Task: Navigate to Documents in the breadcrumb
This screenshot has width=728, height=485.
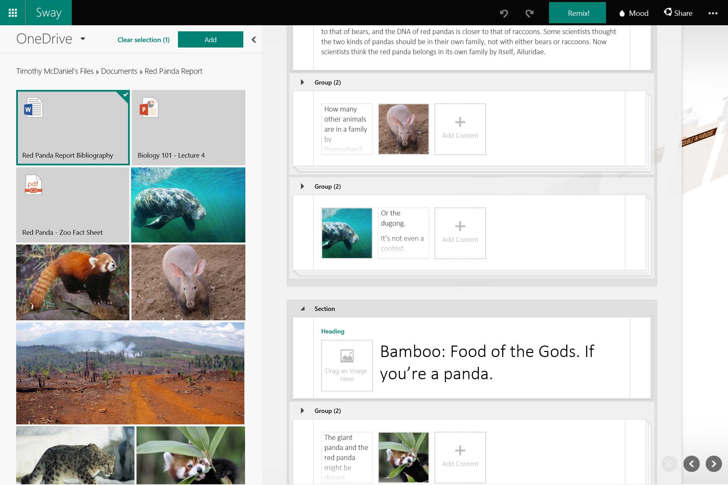Action: tap(119, 71)
